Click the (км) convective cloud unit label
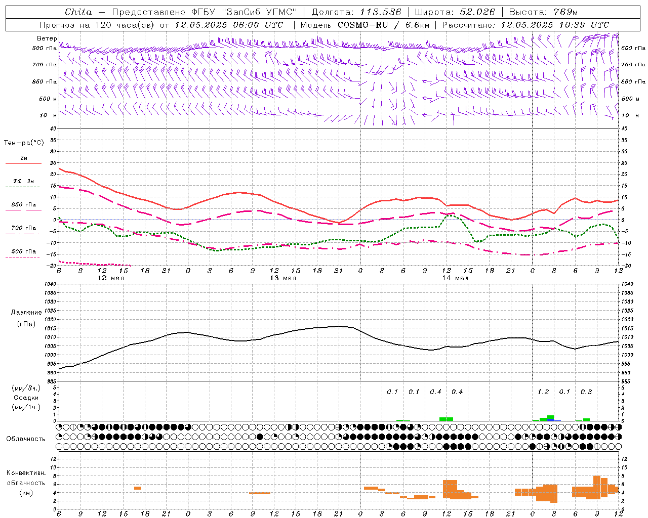648x518 pixels. click(26, 493)
